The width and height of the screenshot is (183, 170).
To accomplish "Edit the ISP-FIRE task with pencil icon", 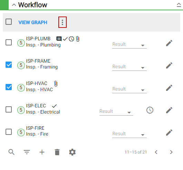I will click(169, 132).
